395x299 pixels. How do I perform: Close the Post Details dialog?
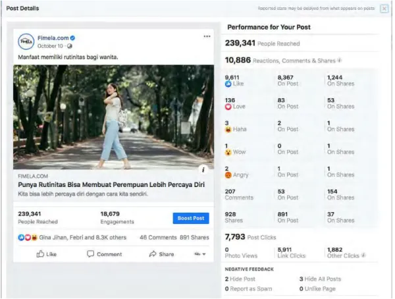[x=384, y=9]
